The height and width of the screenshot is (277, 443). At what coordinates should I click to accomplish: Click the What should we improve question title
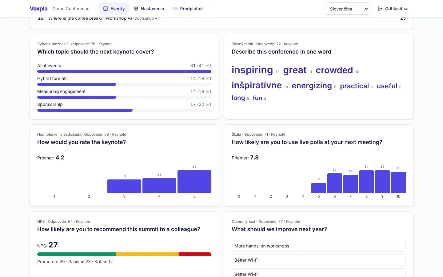point(279,229)
